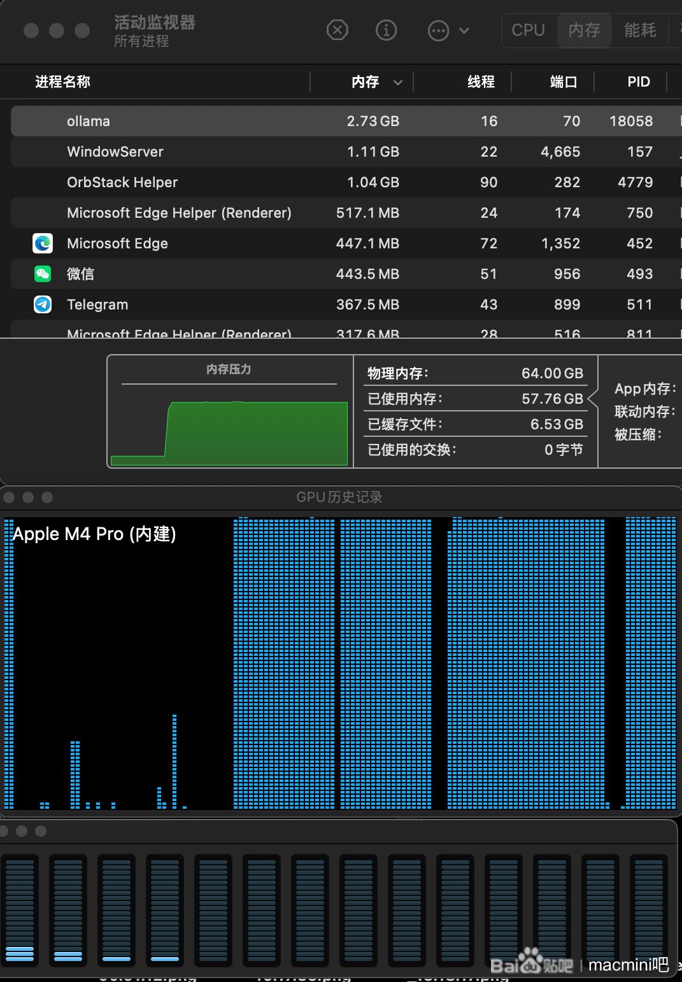Click the GPU history usage graph
The image size is (682, 982).
pyautogui.click(x=340, y=663)
